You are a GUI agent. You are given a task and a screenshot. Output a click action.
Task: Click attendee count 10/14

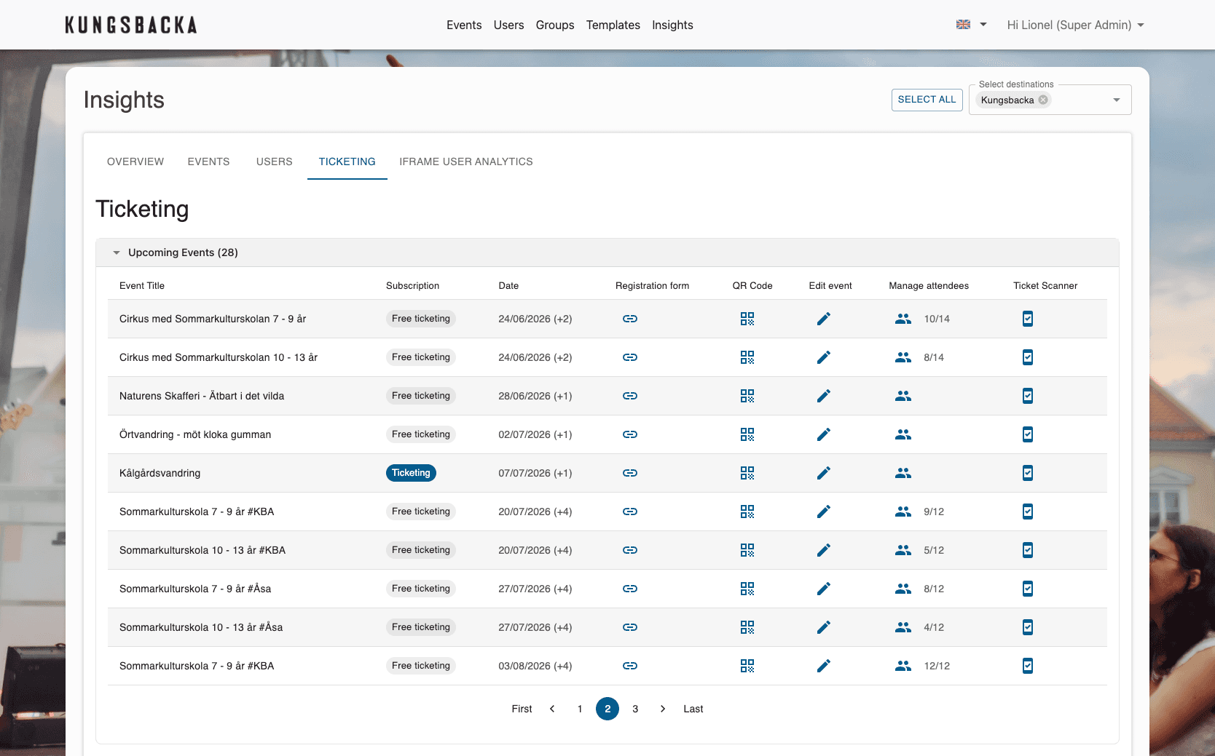click(937, 319)
